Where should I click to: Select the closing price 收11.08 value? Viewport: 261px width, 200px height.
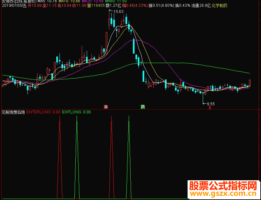(79, 6)
